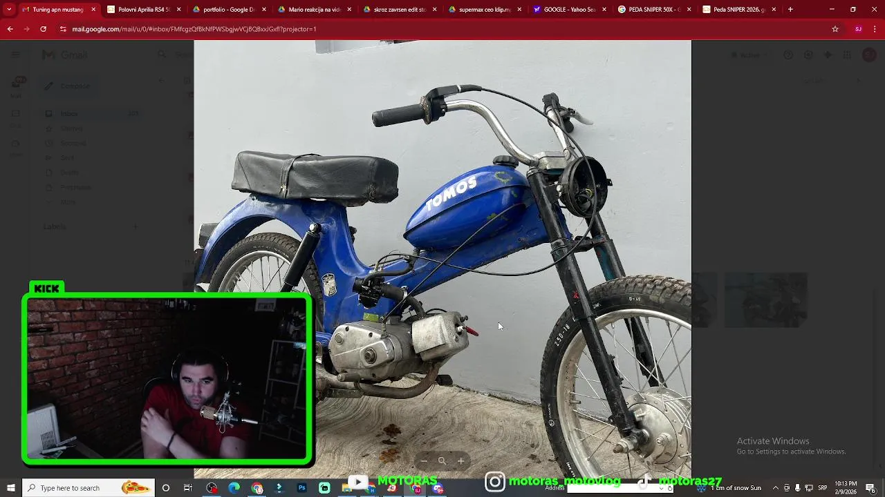This screenshot has height=497, width=885.
Task: Open the Windows Start menu
Action: coord(10,488)
